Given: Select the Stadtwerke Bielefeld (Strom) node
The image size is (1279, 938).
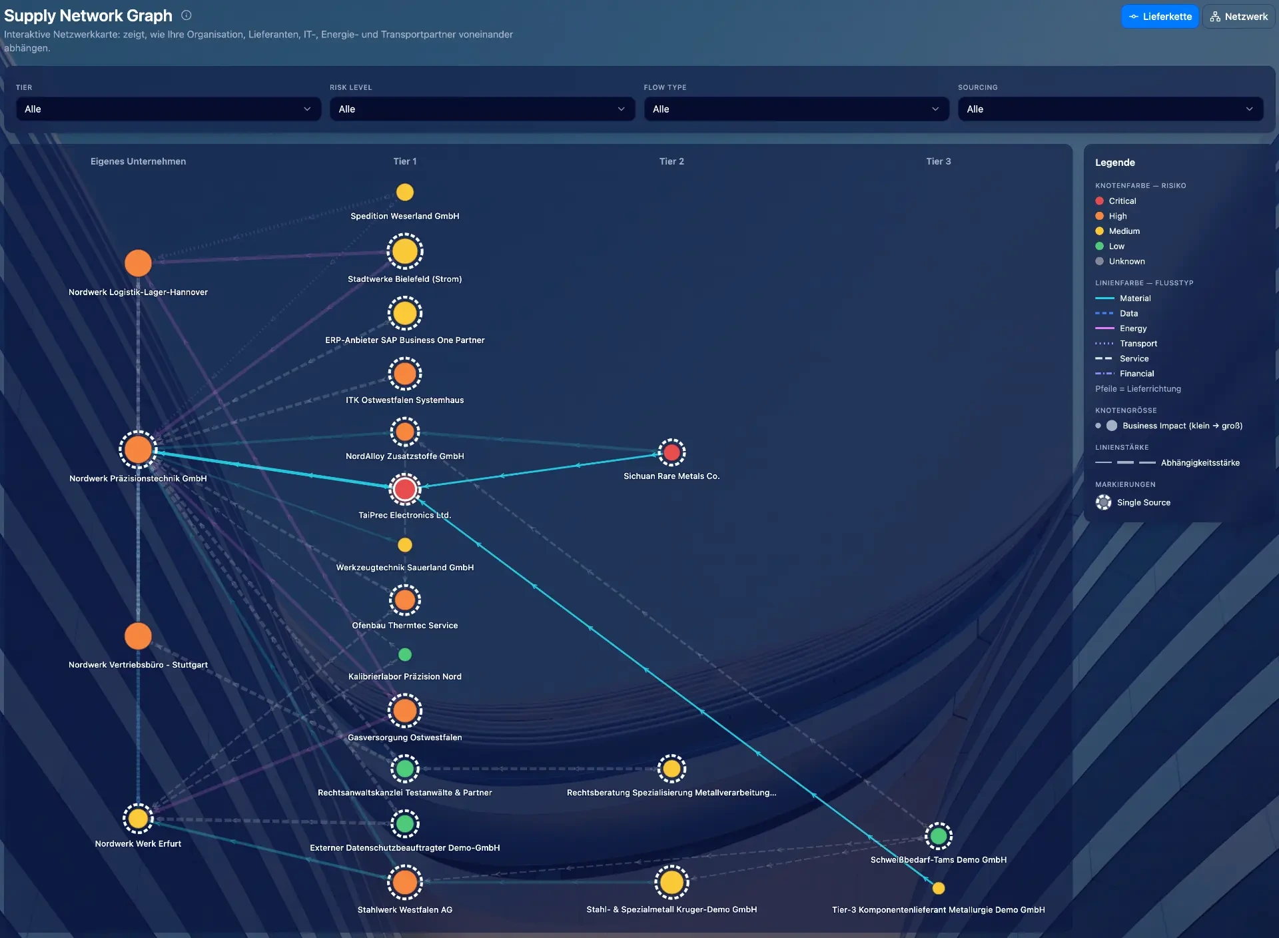Looking at the screenshot, I should click(x=405, y=251).
